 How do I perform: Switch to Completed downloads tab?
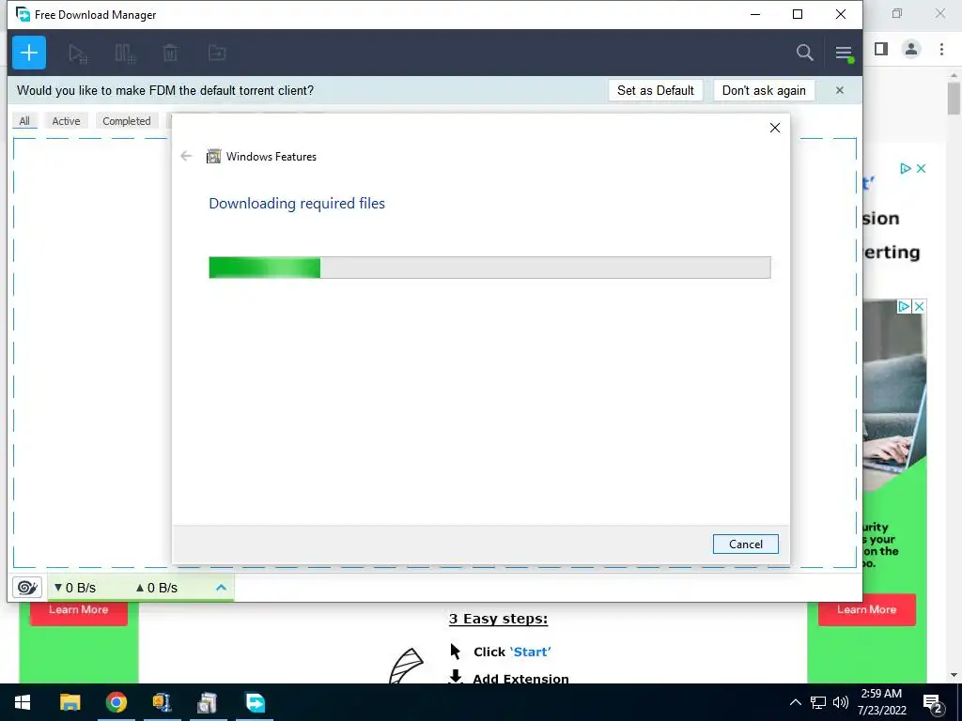click(x=127, y=121)
